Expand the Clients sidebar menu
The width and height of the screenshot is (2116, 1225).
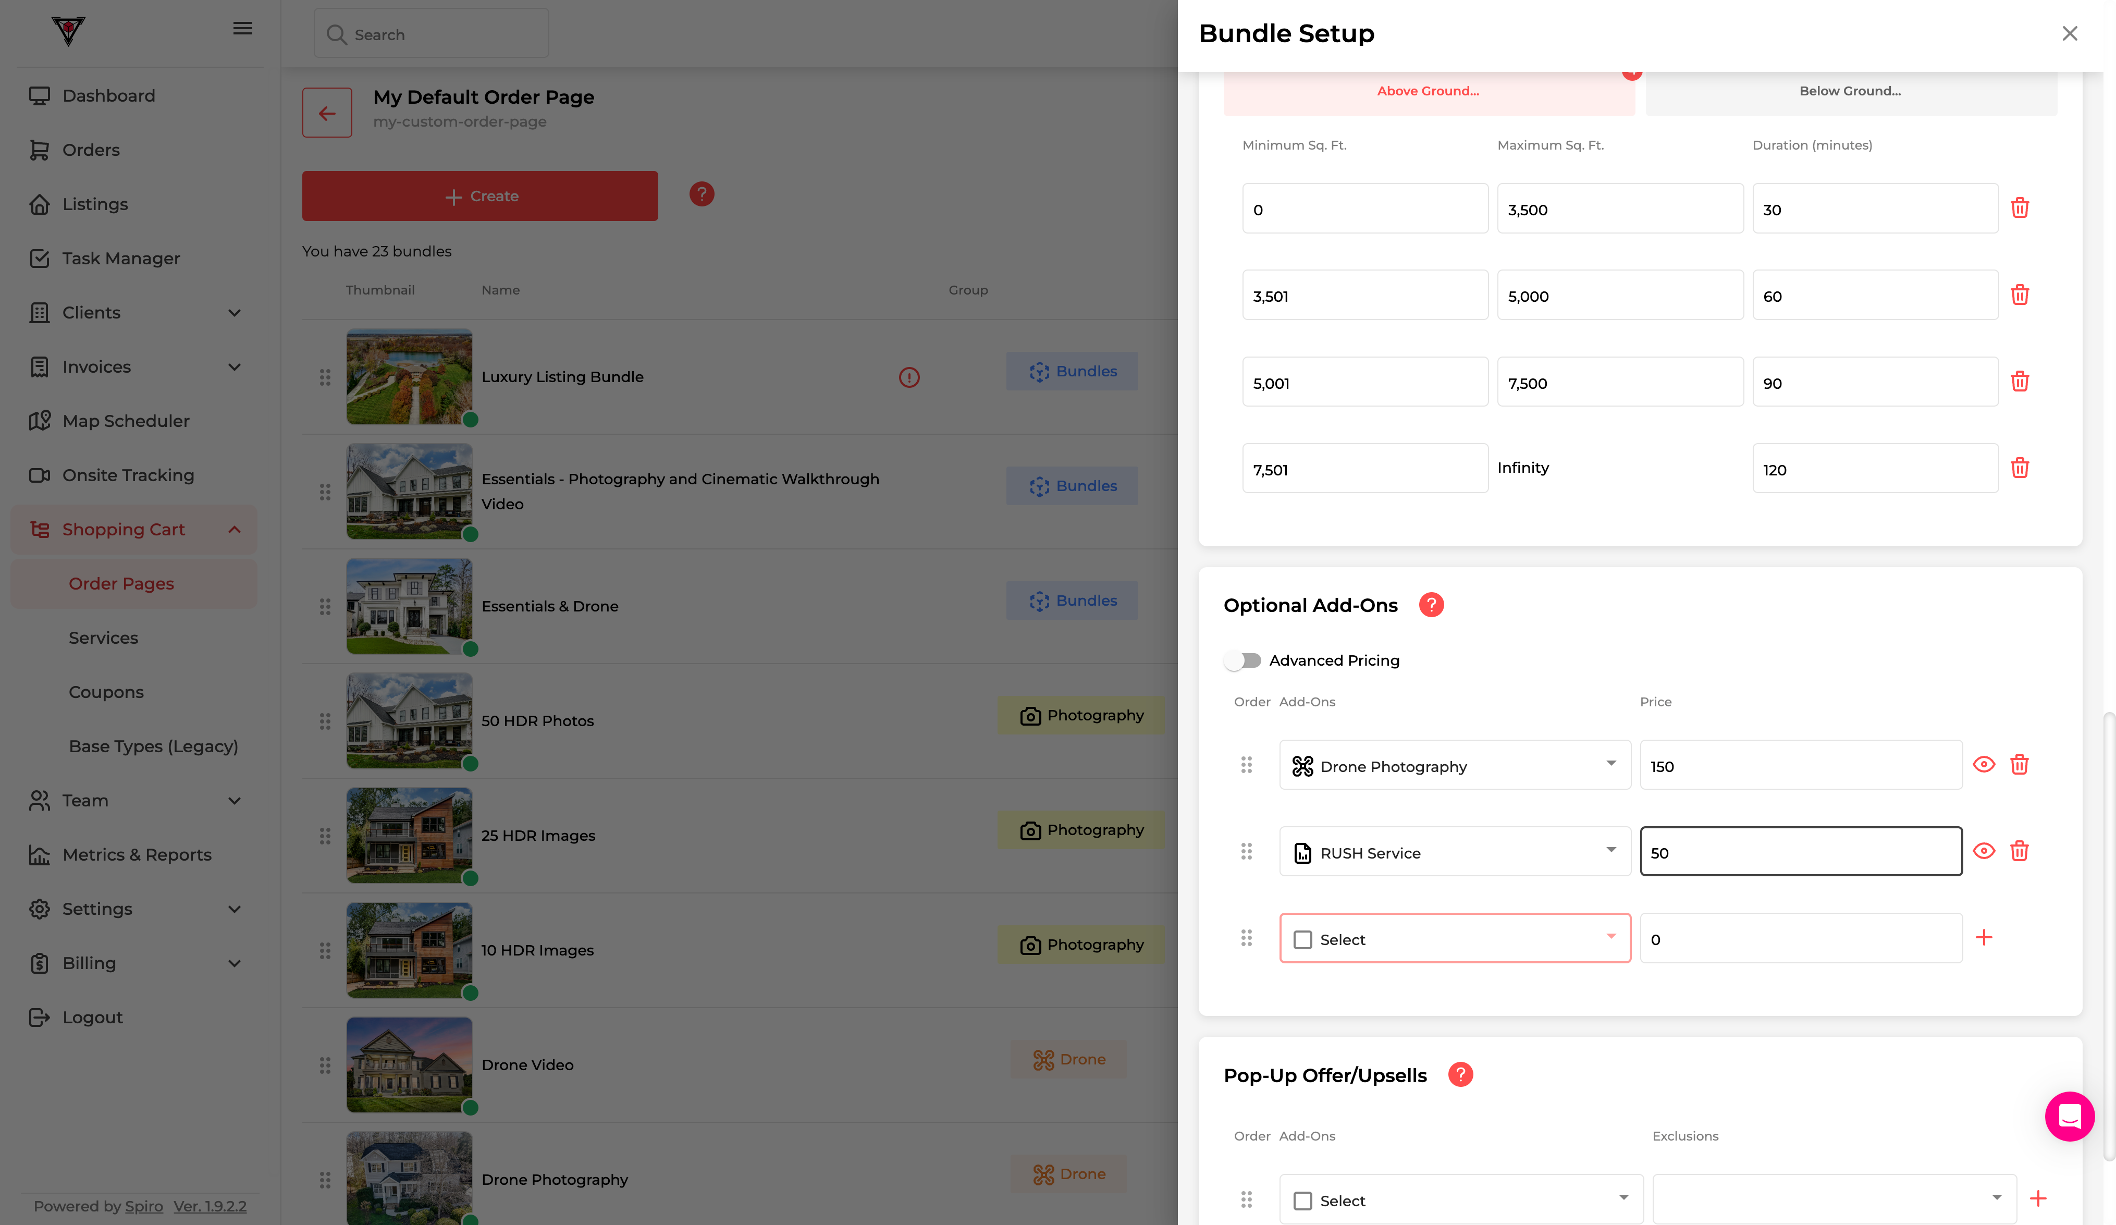click(134, 312)
